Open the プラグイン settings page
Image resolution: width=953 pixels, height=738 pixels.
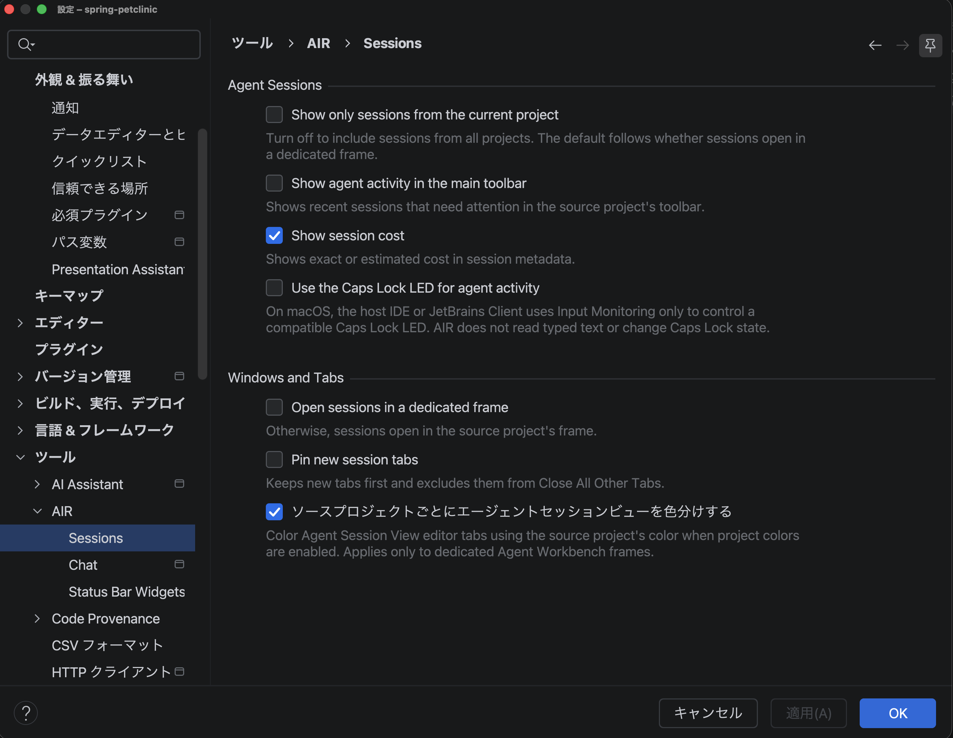tap(69, 350)
